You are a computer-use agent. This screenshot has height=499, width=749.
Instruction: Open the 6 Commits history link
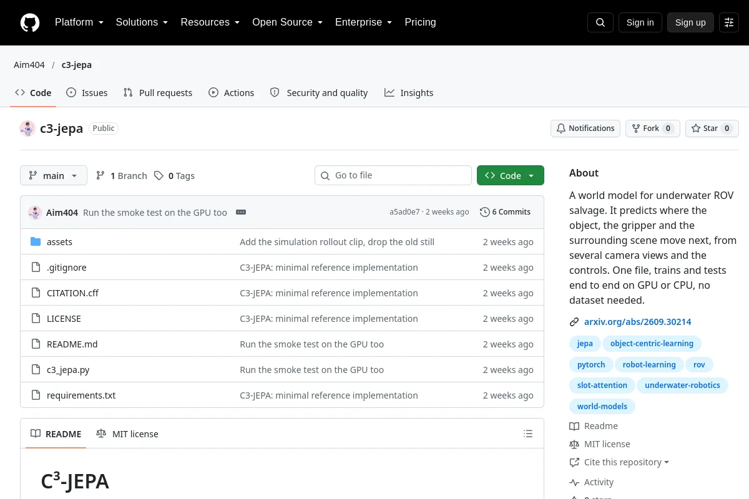click(x=506, y=212)
